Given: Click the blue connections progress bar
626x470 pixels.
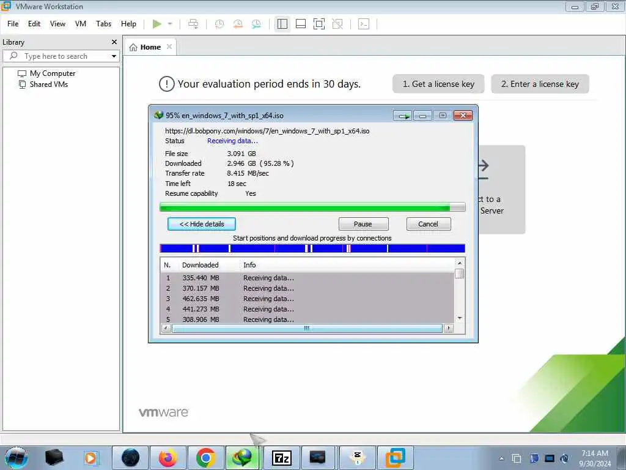Looking at the screenshot, I should 312,248.
